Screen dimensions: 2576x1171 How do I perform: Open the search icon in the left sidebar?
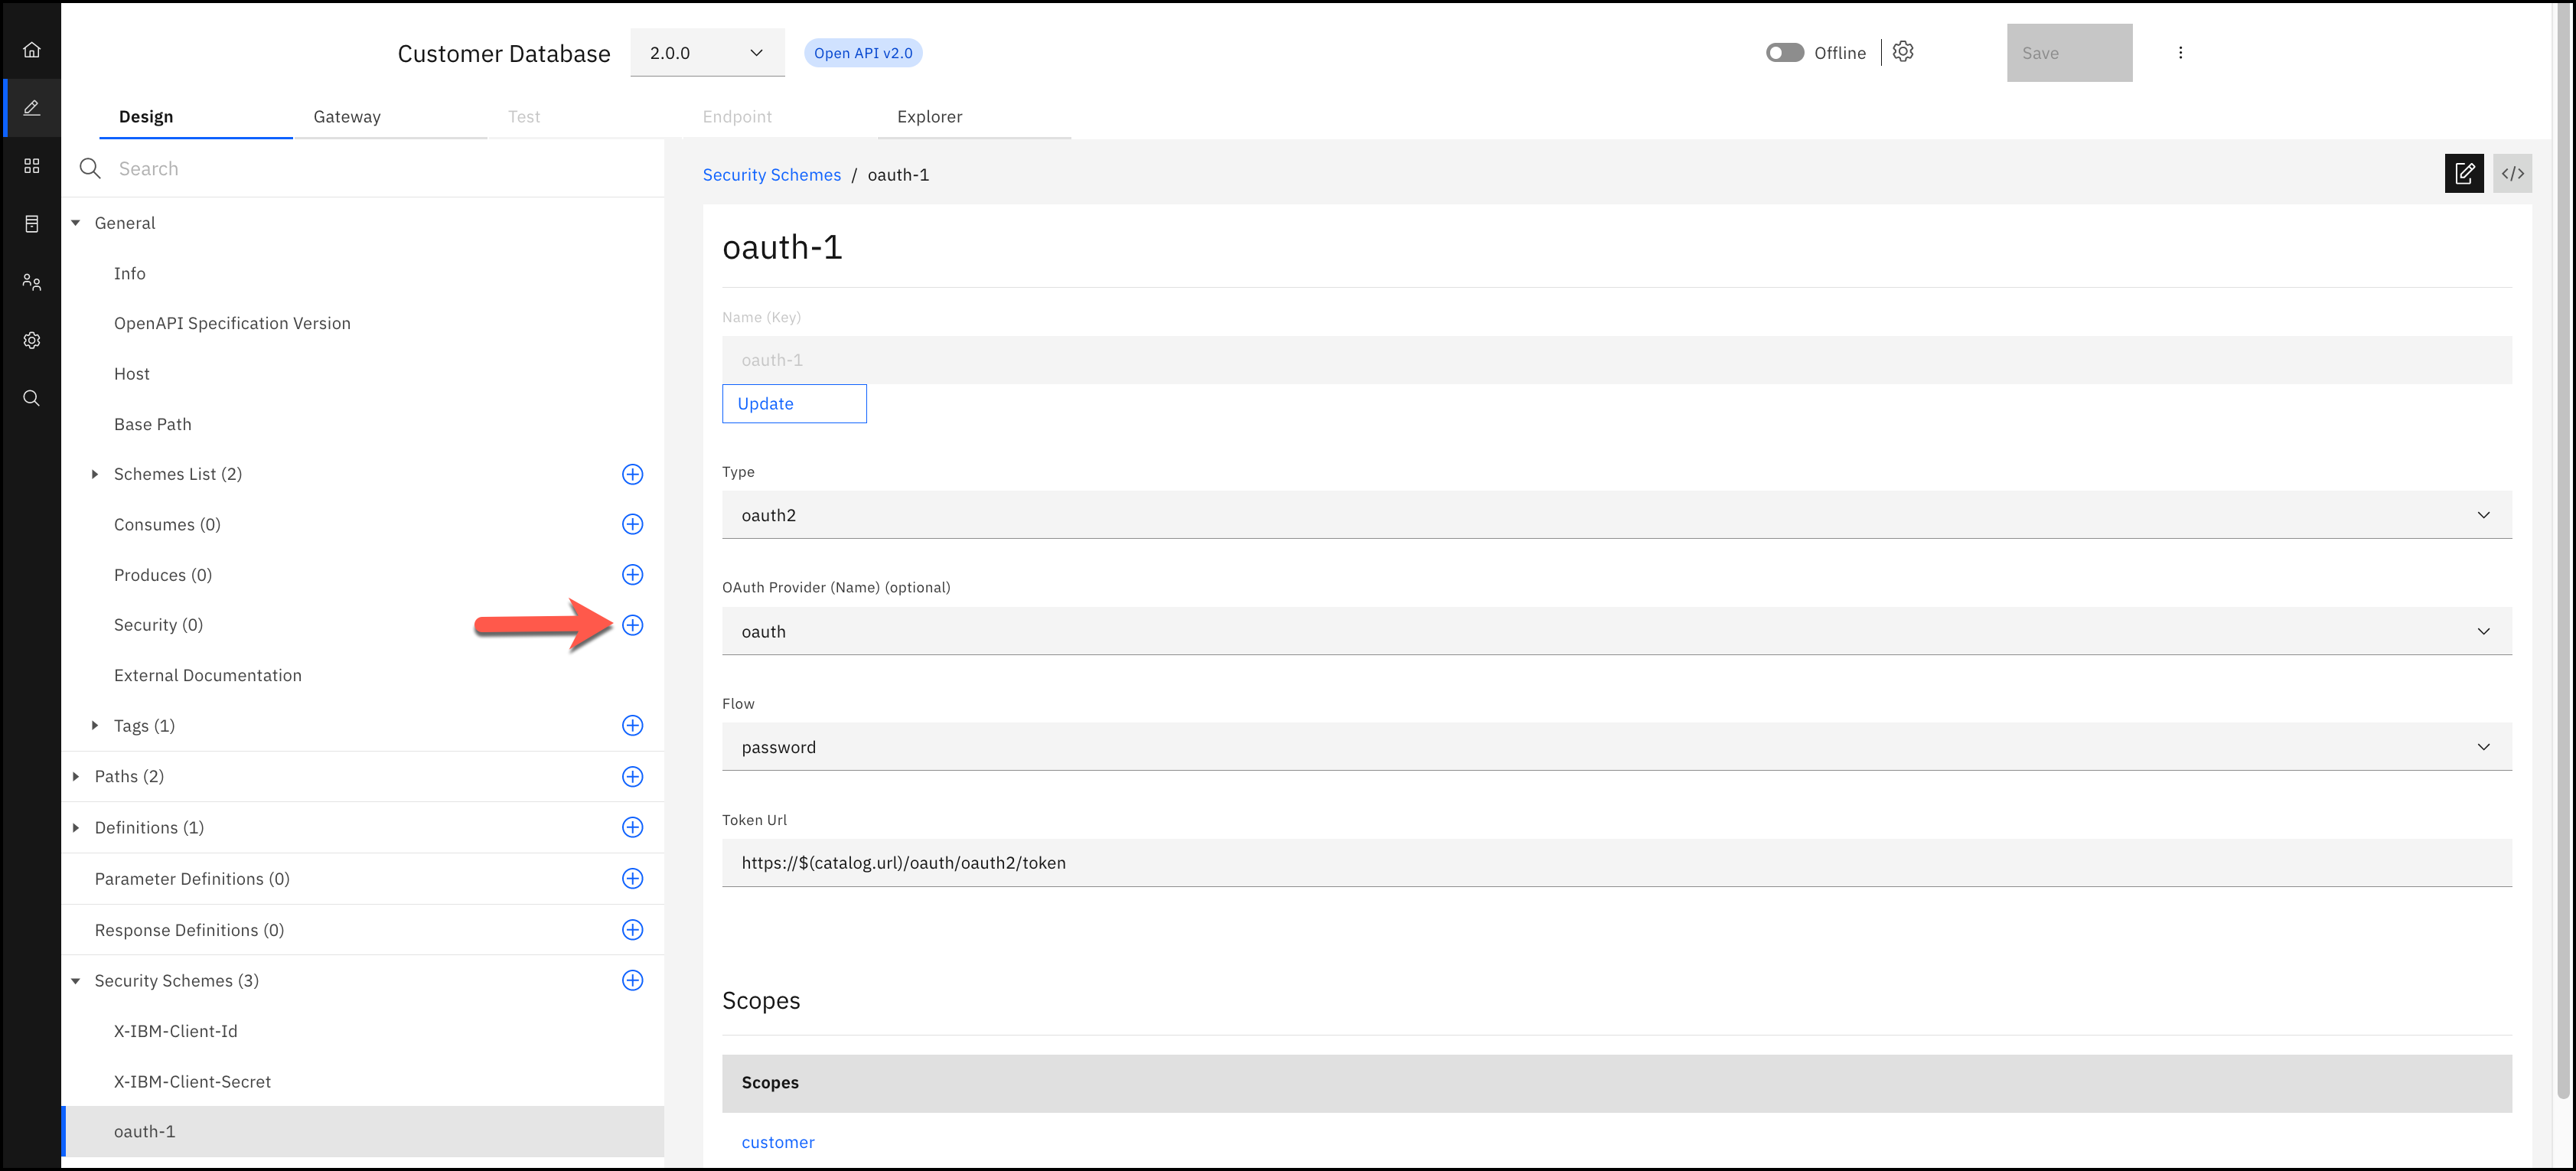(31, 398)
